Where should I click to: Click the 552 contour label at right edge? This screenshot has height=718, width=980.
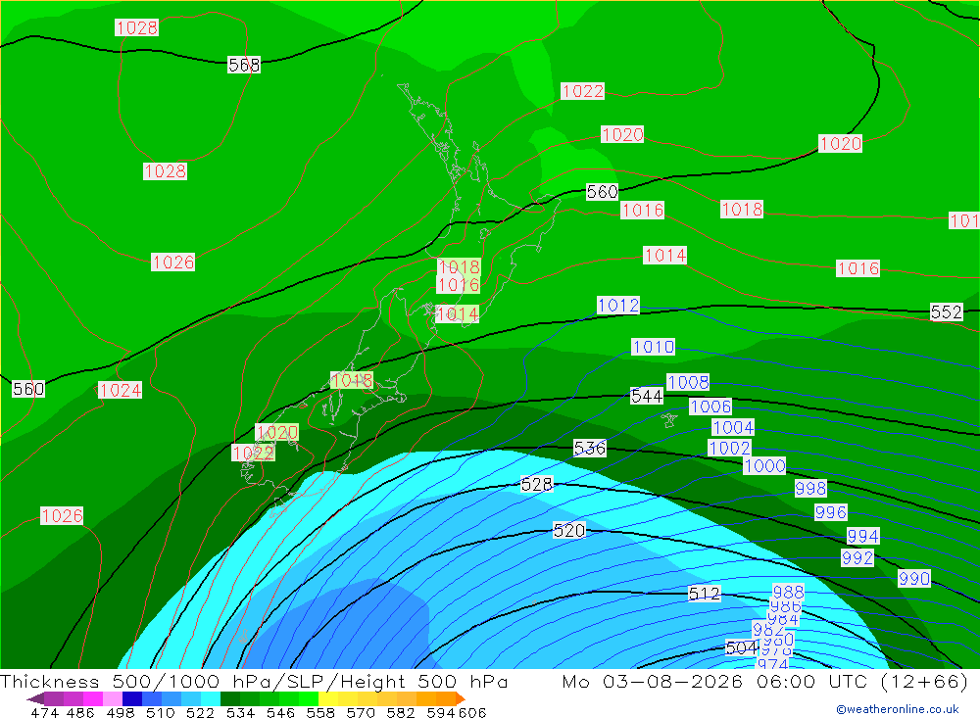[x=946, y=311]
